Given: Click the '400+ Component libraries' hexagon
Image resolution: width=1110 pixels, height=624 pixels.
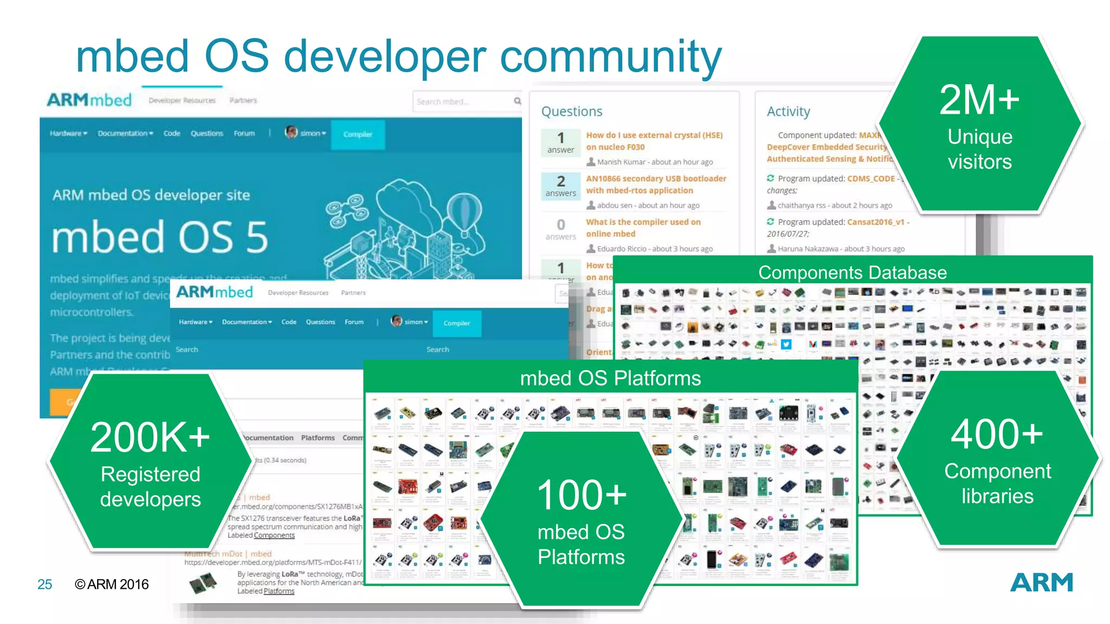Looking at the screenshot, I should pos(997,459).
